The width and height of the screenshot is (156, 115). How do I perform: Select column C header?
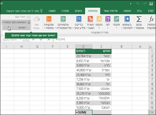tap(102, 46)
